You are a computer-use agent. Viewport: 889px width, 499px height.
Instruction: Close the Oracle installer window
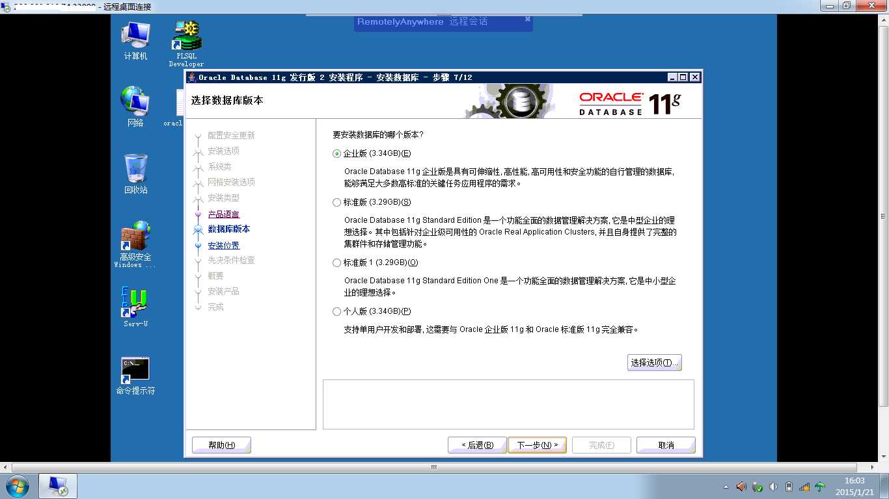695,77
